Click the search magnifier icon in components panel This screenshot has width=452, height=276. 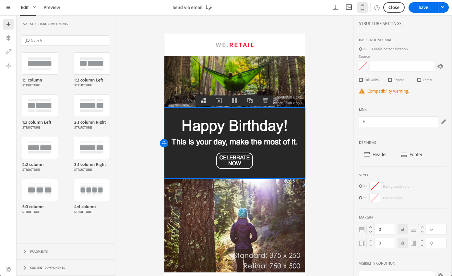click(27, 41)
